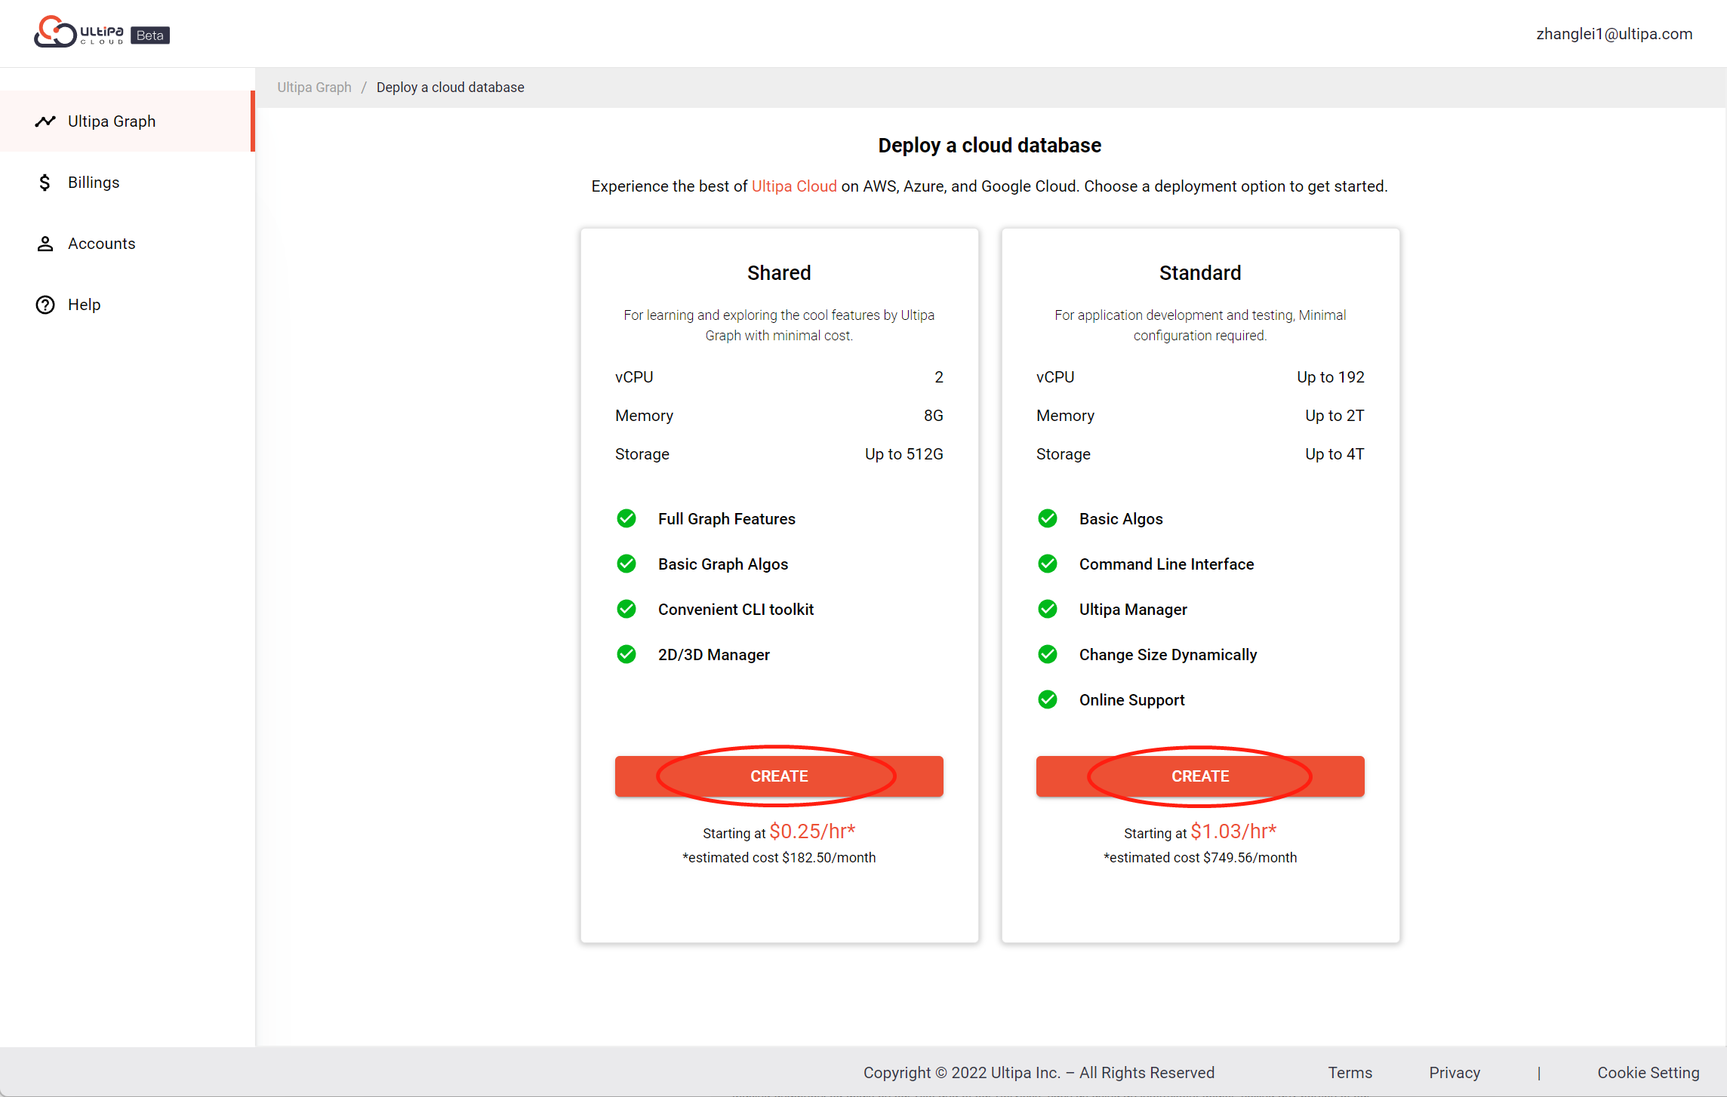Click the Beta badge next to logo
Viewport: 1727px width, 1097px height.
pyautogui.click(x=150, y=35)
